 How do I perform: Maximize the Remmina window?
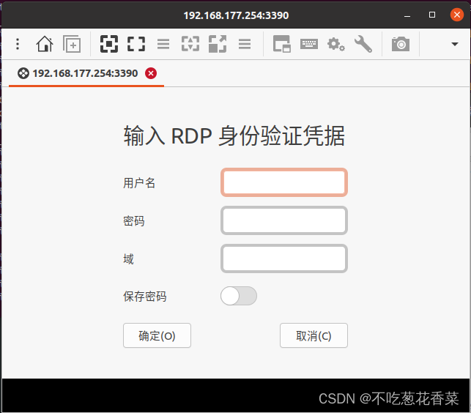432,15
